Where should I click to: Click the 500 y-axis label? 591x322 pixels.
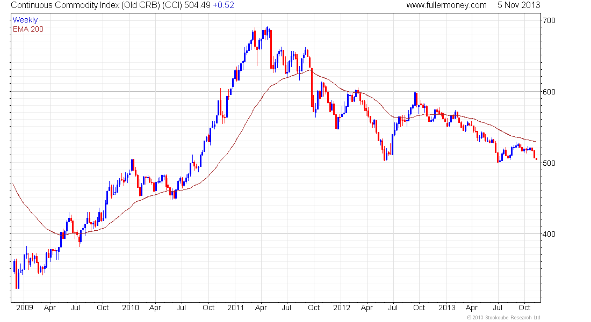tap(549, 163)
